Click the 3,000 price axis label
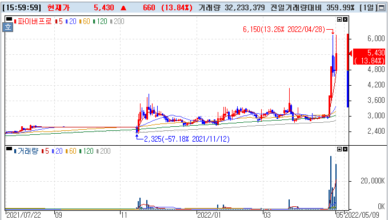 click(377, 116)
